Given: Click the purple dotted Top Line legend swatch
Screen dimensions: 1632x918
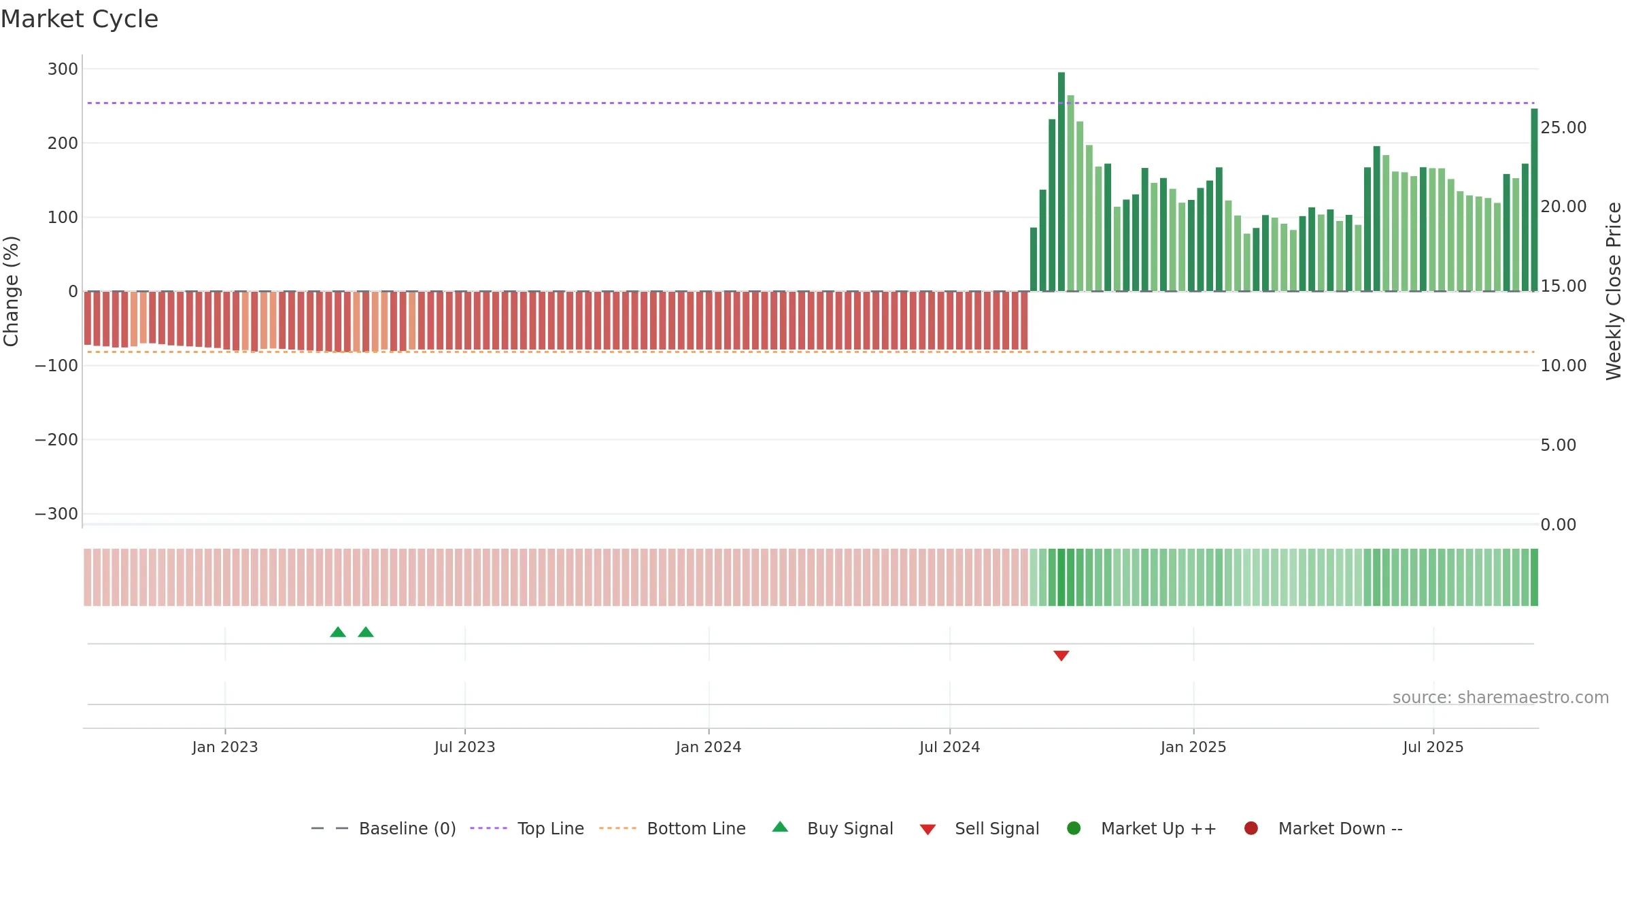Looking at the screenshot, I should point(488,828).
